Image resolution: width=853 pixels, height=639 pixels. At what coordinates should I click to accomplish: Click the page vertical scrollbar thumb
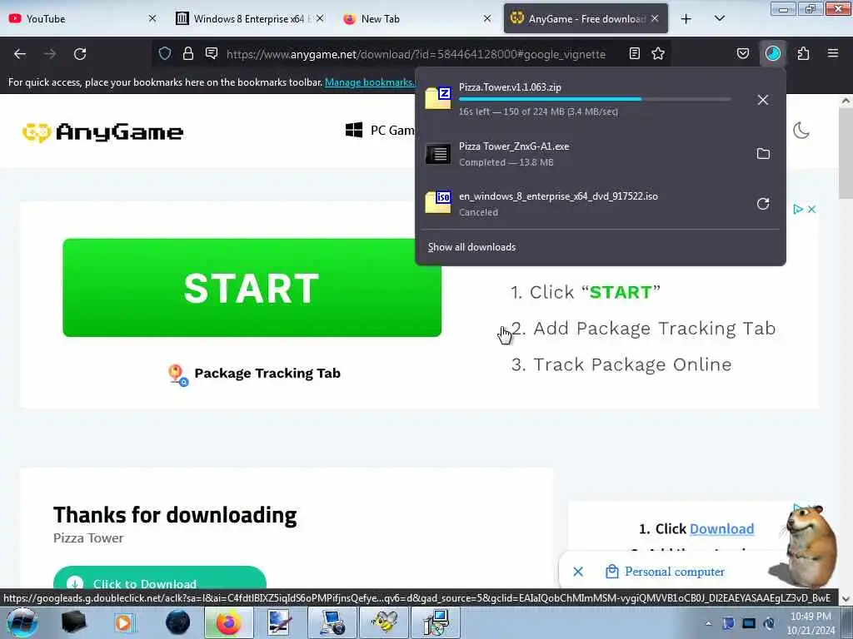coord(846,154)
